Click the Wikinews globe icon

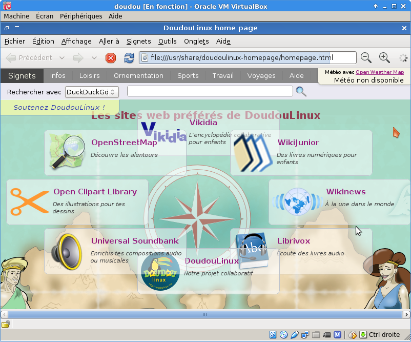click(298, 202)
